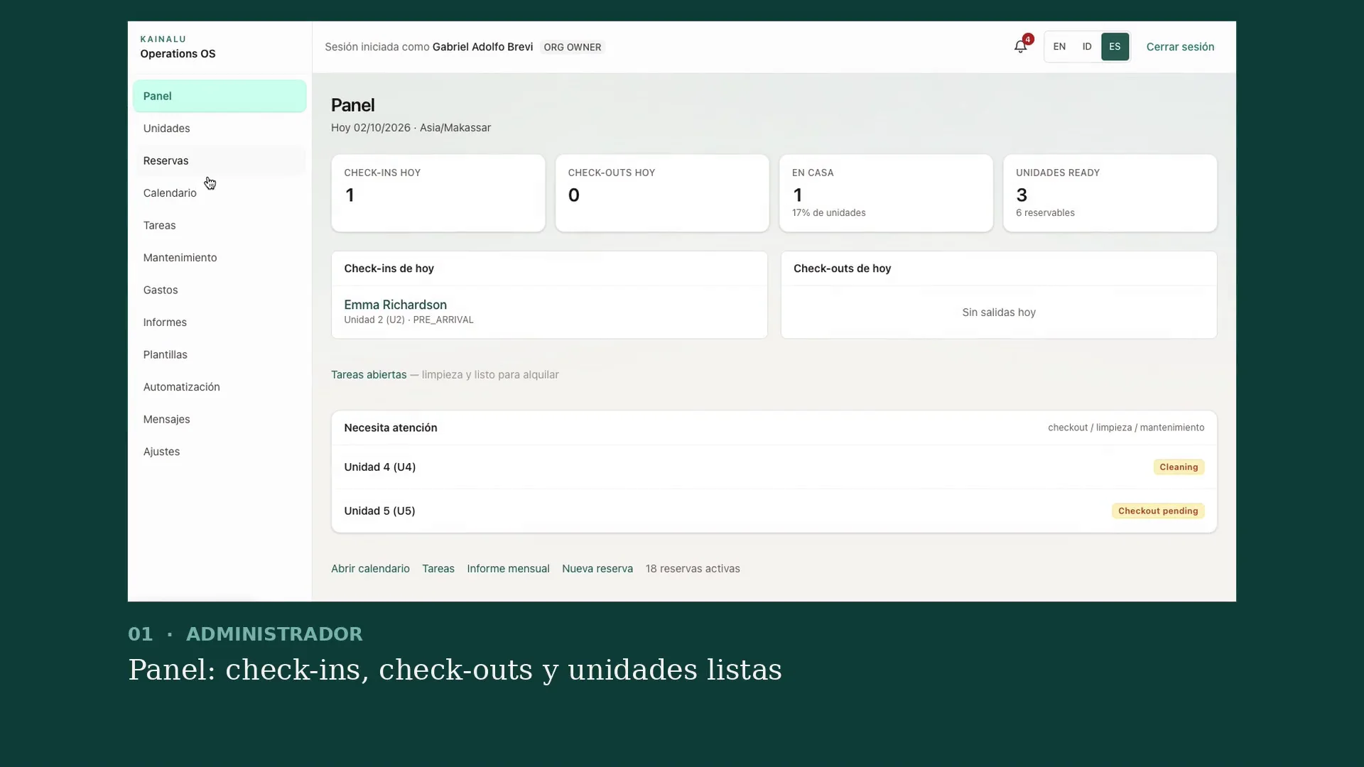Image resolution: width=1364 pixels, height=767 pixels.
Task: Go to Mensajes page
Action: [x=220, y=419]
